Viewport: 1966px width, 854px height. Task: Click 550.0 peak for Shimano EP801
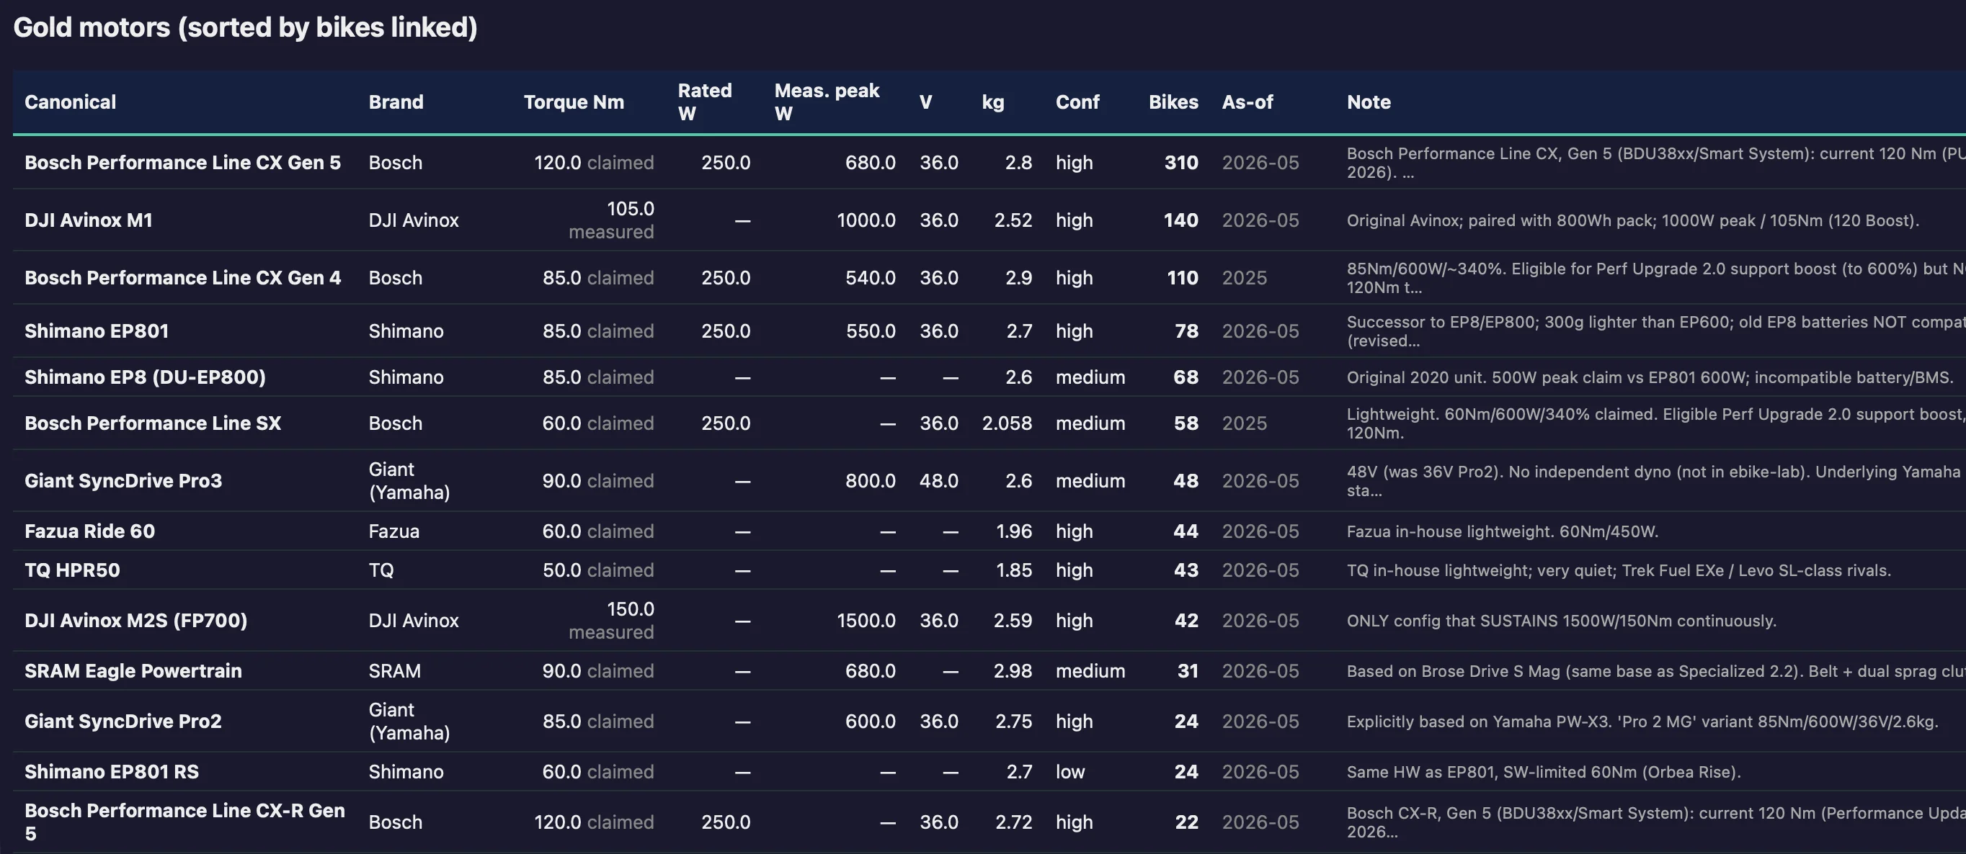coord(870,331)
